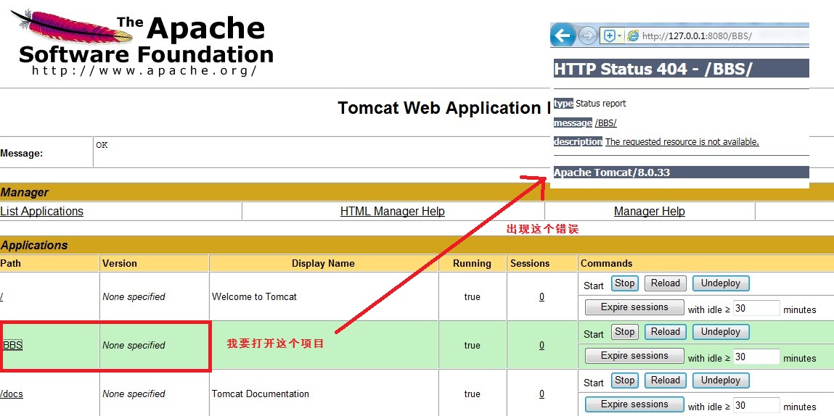Viewport: 834px width, 416px height.
Task: Click the Apache feather logo
Action: tap(72, 27)
